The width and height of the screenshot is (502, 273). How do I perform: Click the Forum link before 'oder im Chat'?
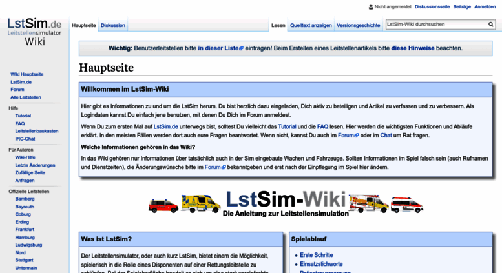coord(348,136)
